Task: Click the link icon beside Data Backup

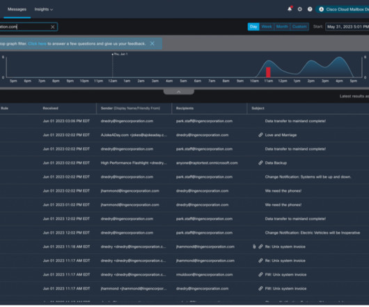Action: click(x=260, y=163)
